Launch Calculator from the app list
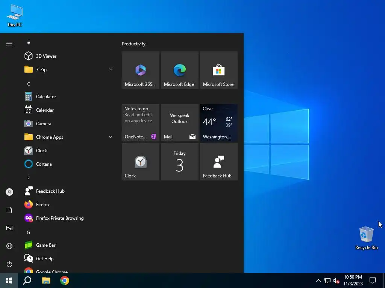 click(69, 96)
